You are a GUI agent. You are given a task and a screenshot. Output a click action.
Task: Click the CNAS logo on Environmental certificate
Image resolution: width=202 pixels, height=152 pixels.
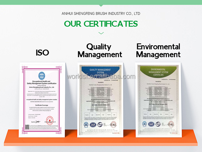(x=158, y=124)
